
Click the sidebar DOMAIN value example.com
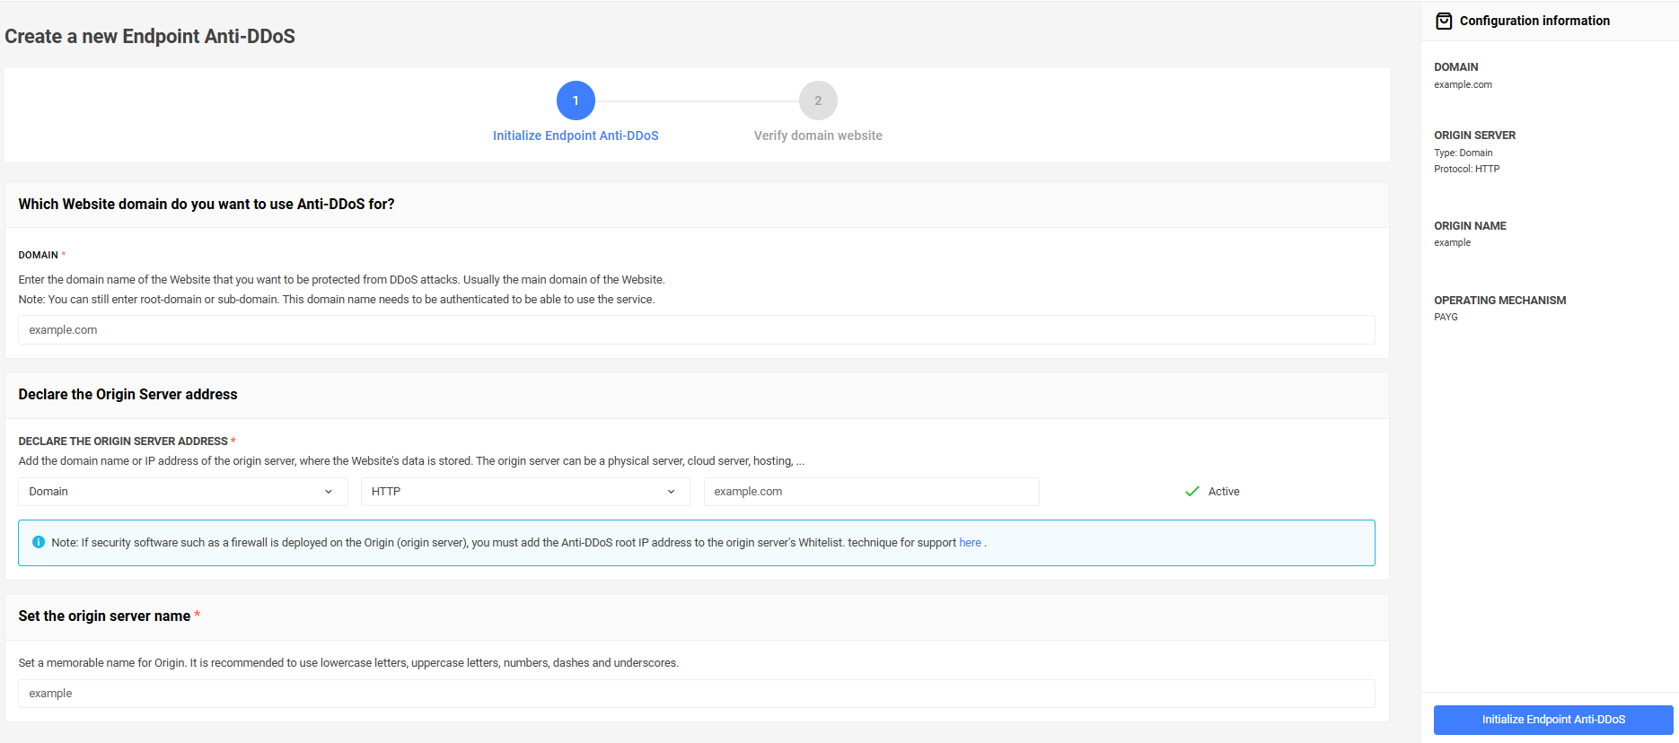click(1463, 84)
